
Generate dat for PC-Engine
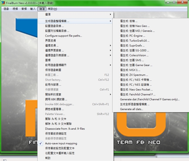point(151,36)
